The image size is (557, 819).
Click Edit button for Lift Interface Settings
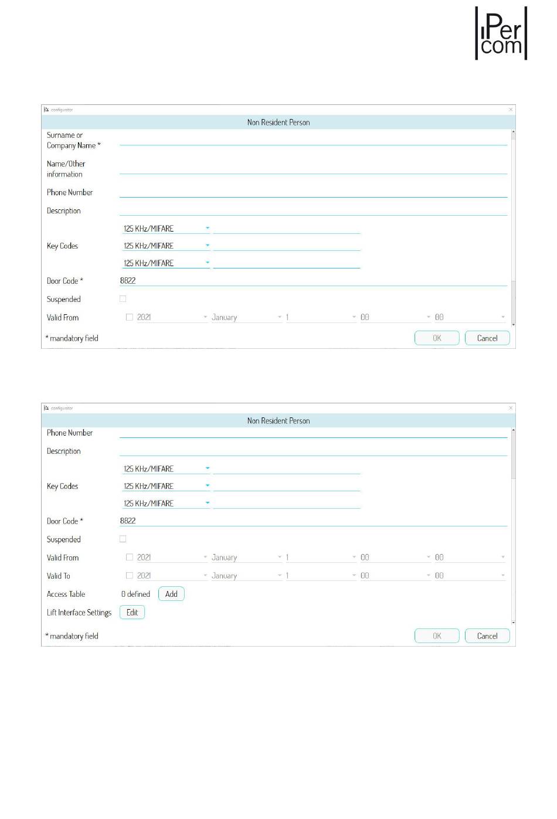coord(132,612)
